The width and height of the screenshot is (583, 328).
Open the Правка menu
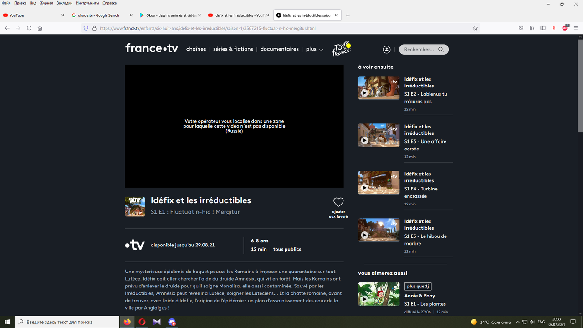click(20, 3)
